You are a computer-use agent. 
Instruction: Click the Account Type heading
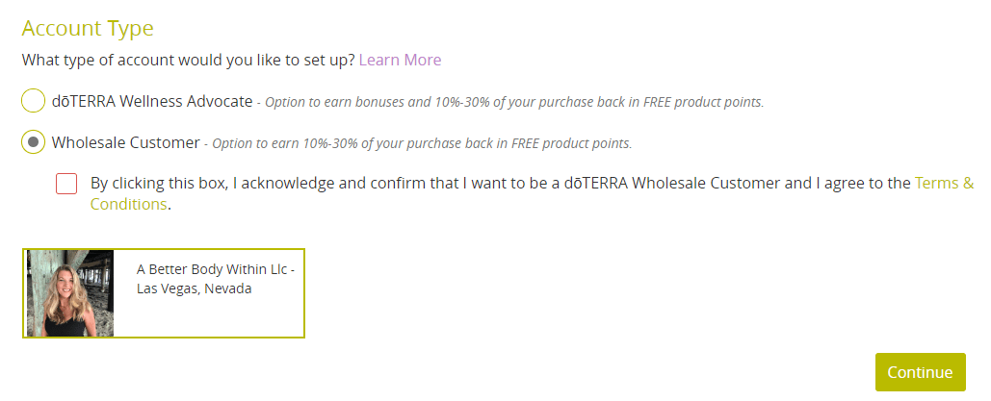88,29
